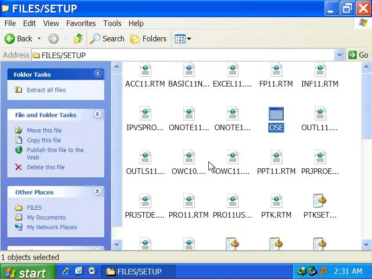The height and width of the screenshot is (279, 372).
Task: Open My Network Places link
Action: click(52, 227)
